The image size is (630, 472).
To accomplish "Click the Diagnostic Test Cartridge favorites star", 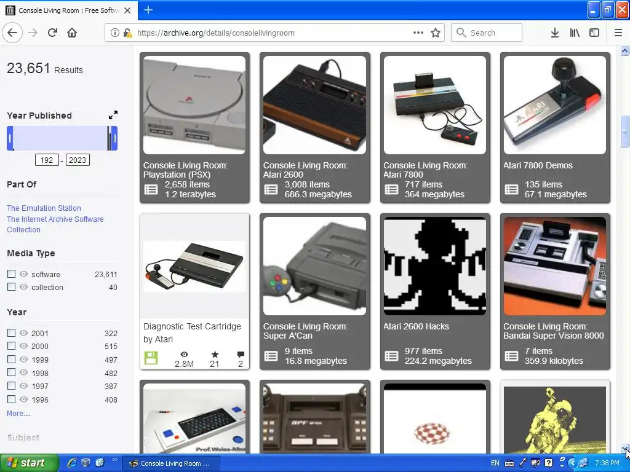I will click(215, 355).
